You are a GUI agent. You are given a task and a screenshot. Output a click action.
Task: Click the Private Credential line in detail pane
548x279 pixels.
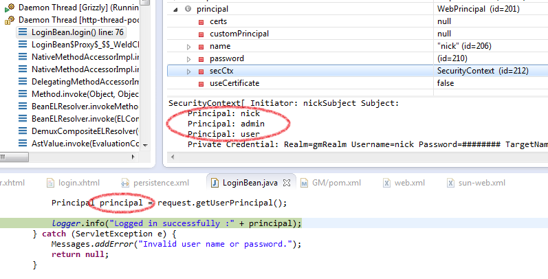368,144
